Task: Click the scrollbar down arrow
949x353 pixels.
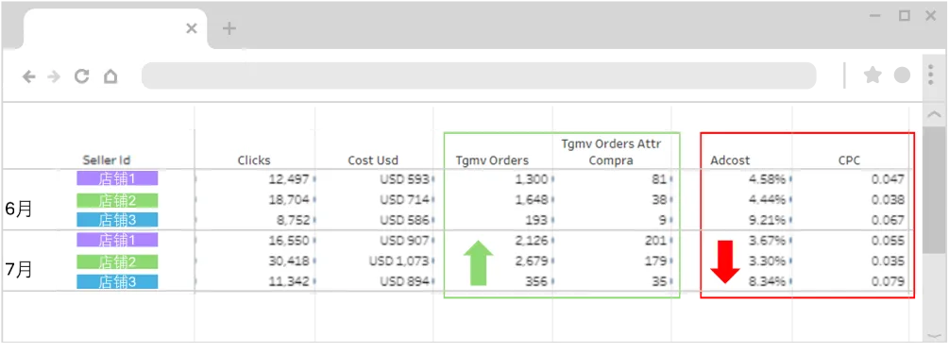Action: click(x=935, y=335)
